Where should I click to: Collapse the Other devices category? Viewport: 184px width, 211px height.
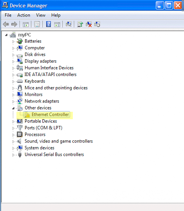click(x=13, y=108)
